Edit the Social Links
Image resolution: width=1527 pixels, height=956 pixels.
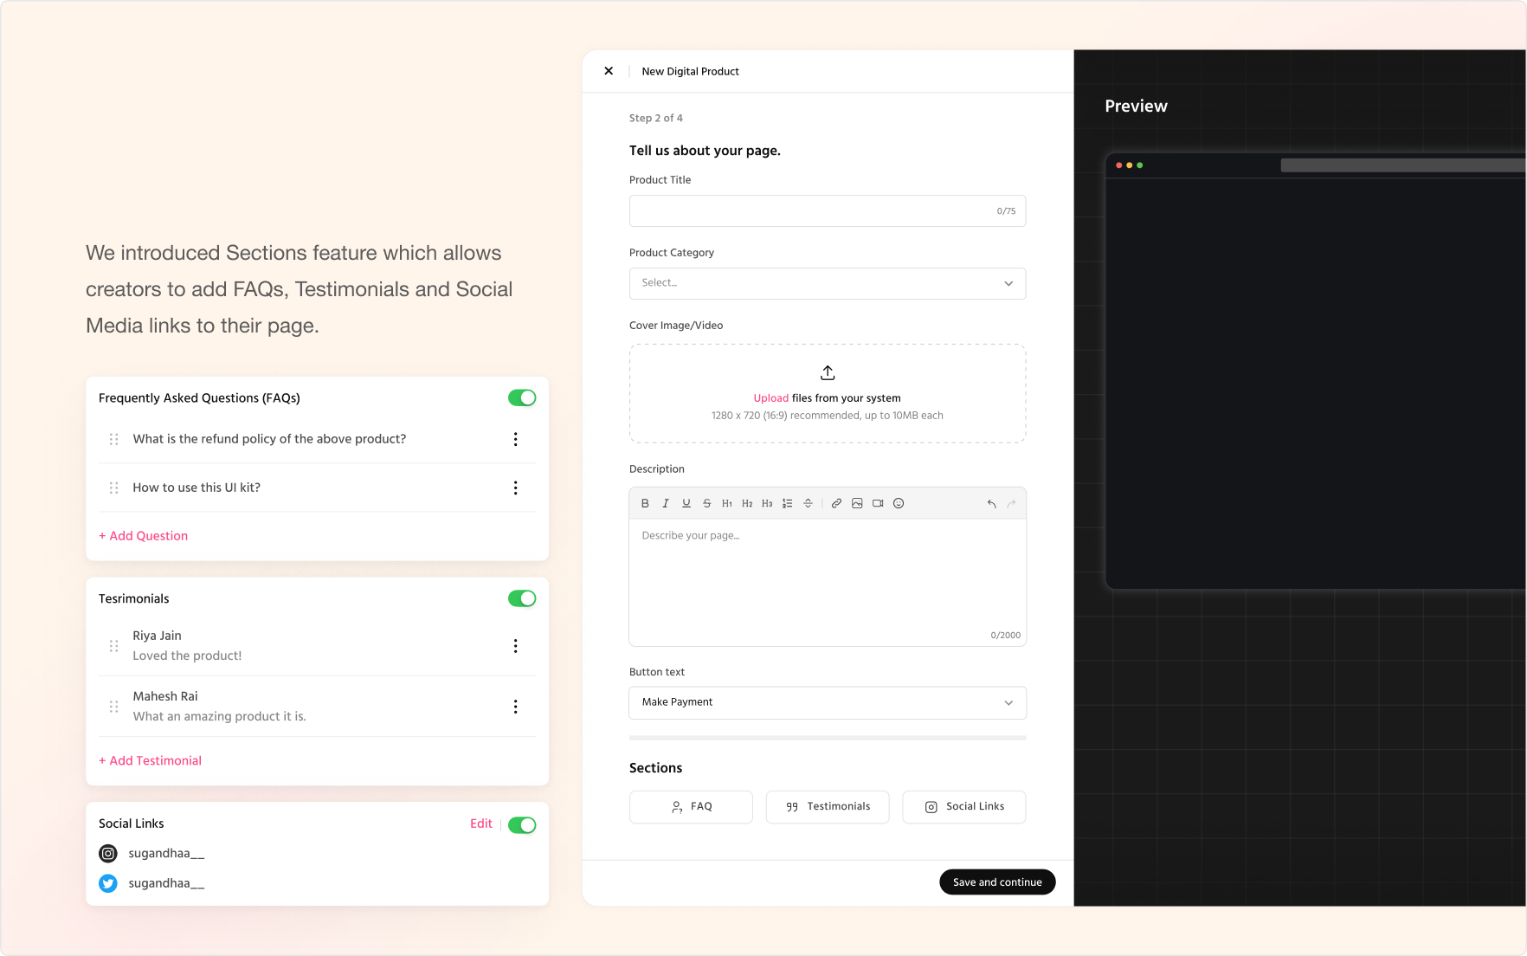click(481, 824)
